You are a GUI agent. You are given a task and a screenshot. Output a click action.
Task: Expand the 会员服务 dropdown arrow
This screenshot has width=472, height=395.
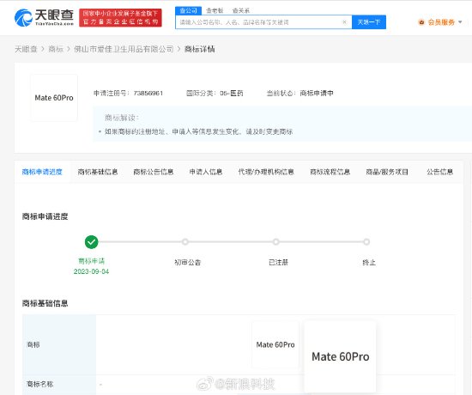[x=460, y=22]
